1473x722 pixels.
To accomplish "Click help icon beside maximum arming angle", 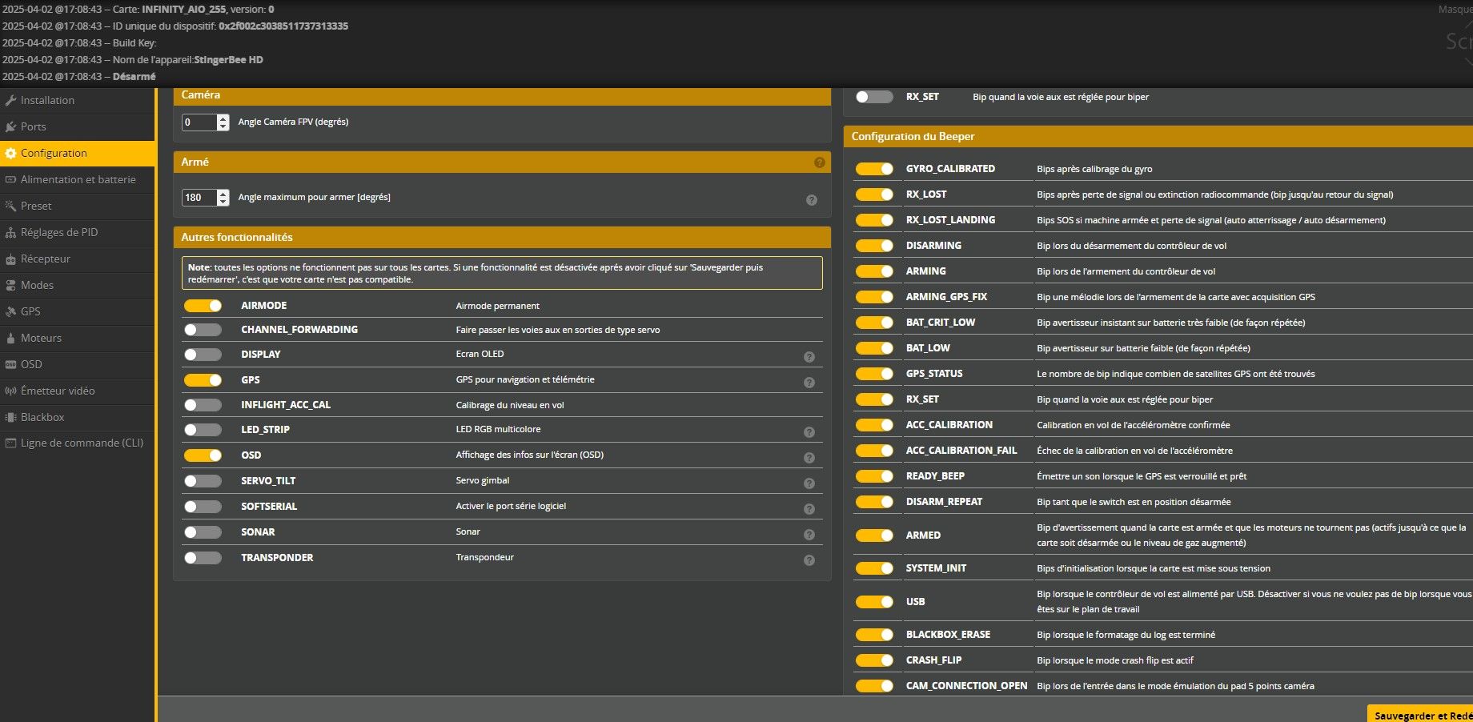I will tap(811, 200).
